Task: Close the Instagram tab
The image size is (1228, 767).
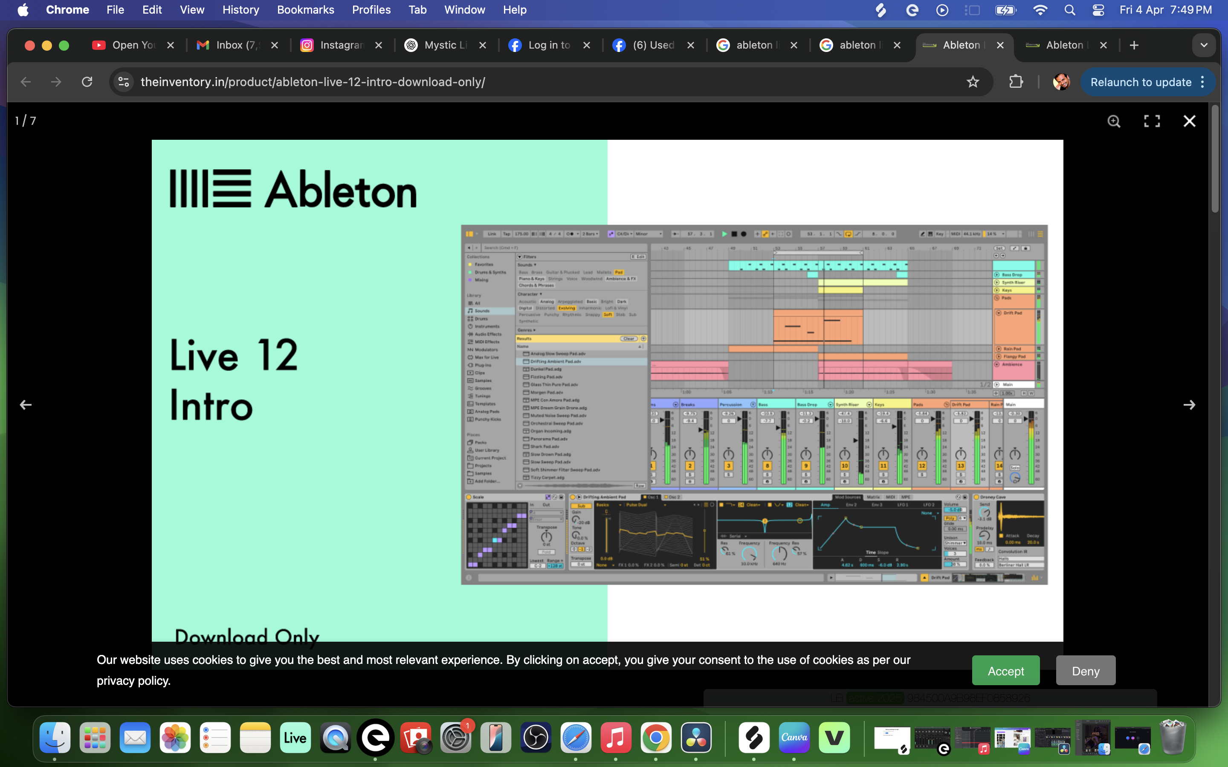Action: tap(379, 45)
